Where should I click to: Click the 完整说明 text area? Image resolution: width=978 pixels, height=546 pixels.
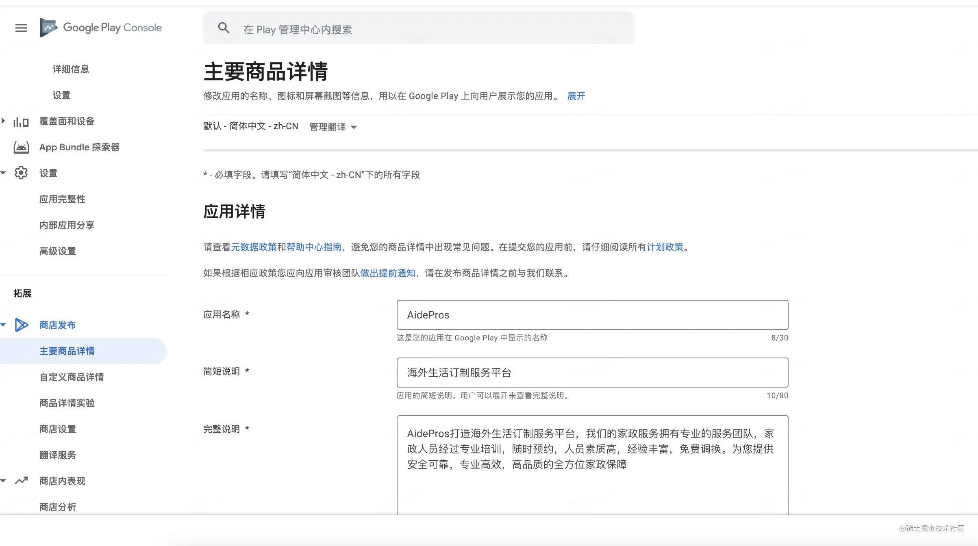[x=592, y=465]
